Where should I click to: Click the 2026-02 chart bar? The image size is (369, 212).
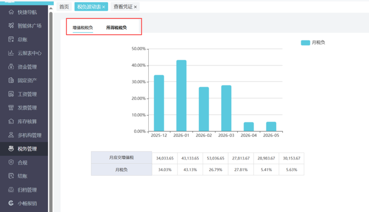pos(204,109)
